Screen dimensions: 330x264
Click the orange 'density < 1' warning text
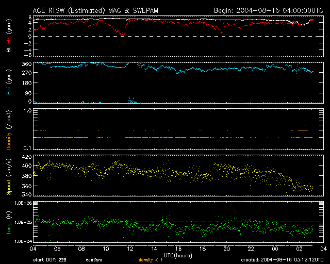[151, 260]
